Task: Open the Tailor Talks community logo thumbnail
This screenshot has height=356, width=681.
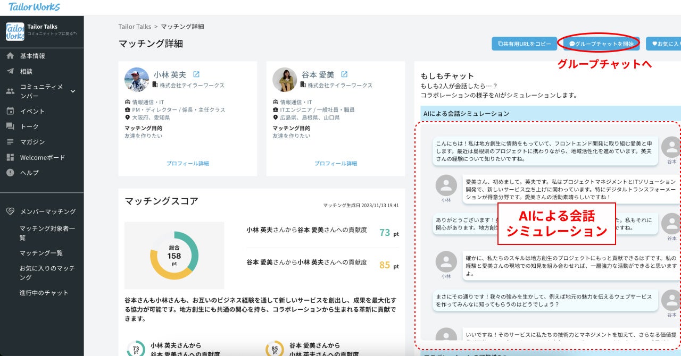Action: 15,31
